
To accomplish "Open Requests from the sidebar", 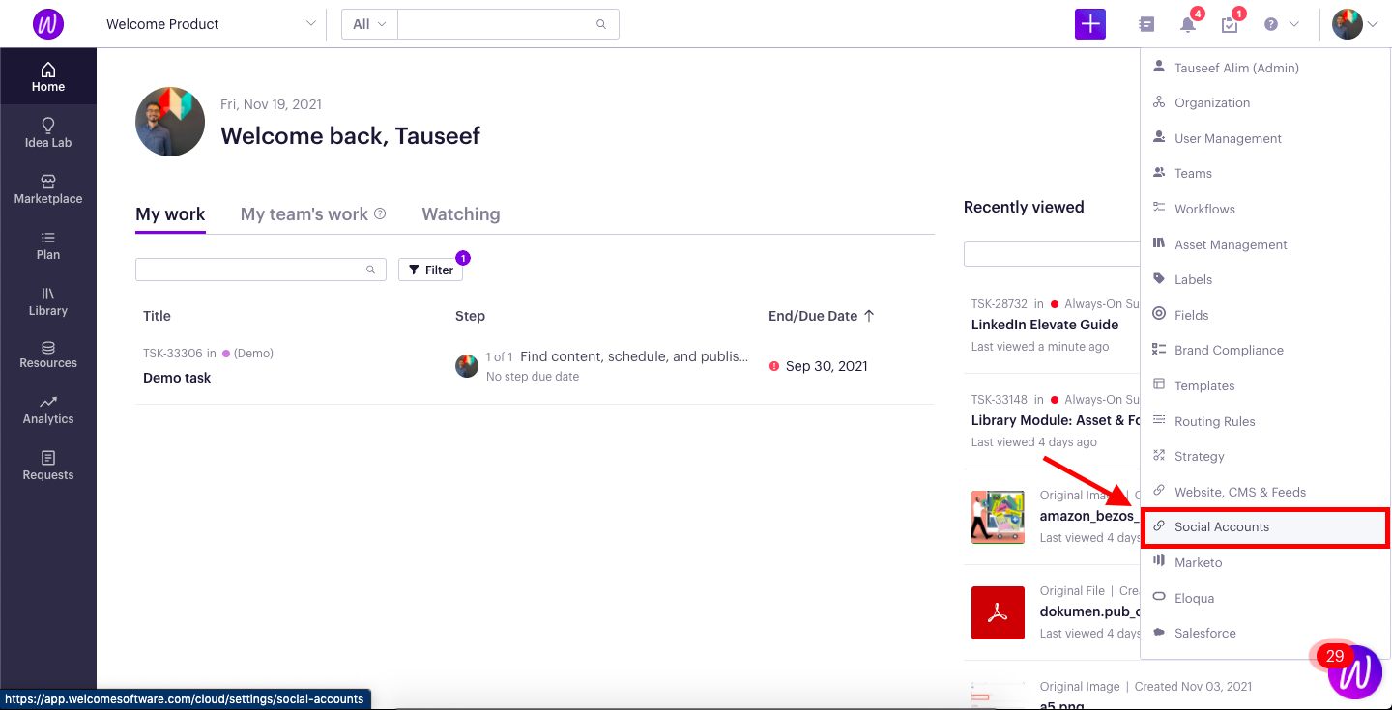I will point(48,467).
